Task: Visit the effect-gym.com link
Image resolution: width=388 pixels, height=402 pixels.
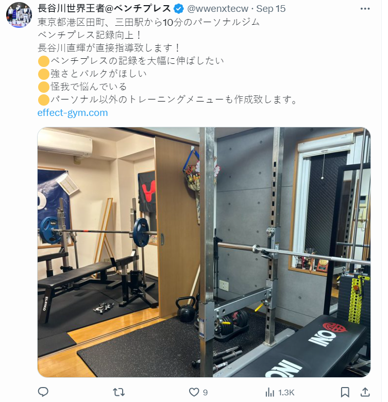Action: click(73, 112)
